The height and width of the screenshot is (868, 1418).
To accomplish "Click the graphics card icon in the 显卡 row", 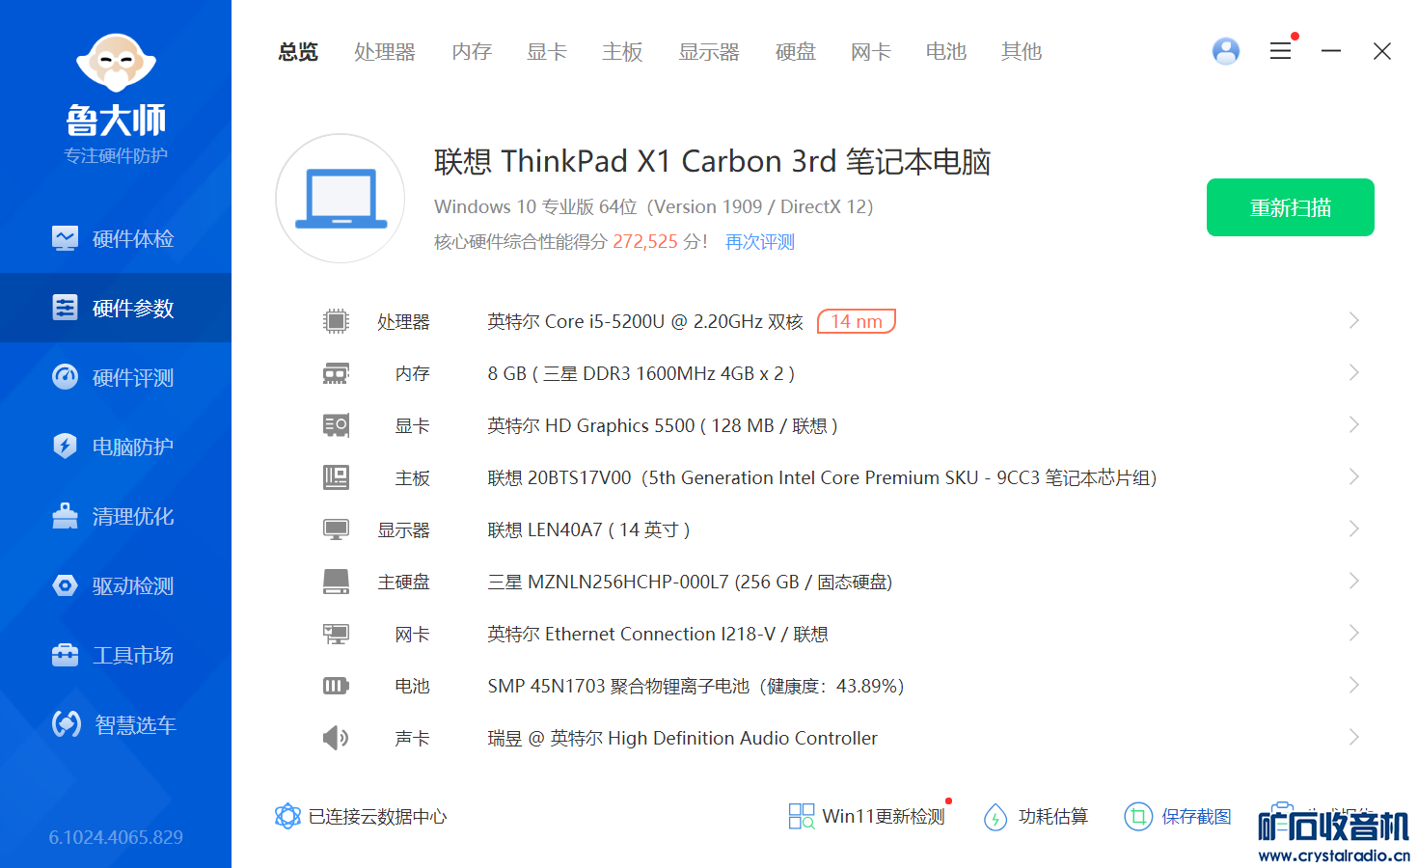I will point(336,425).
